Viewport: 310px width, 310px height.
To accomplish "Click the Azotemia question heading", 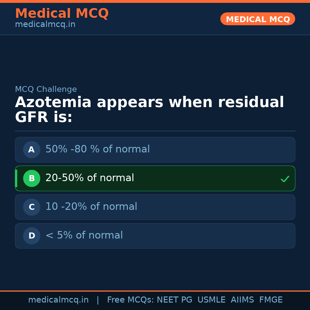I will point(149,110).
